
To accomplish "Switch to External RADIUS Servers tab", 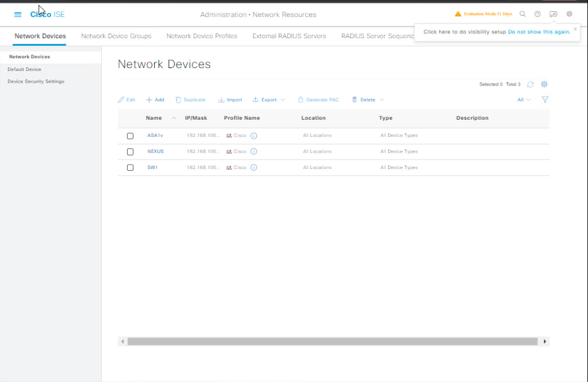I will point(289,36).
